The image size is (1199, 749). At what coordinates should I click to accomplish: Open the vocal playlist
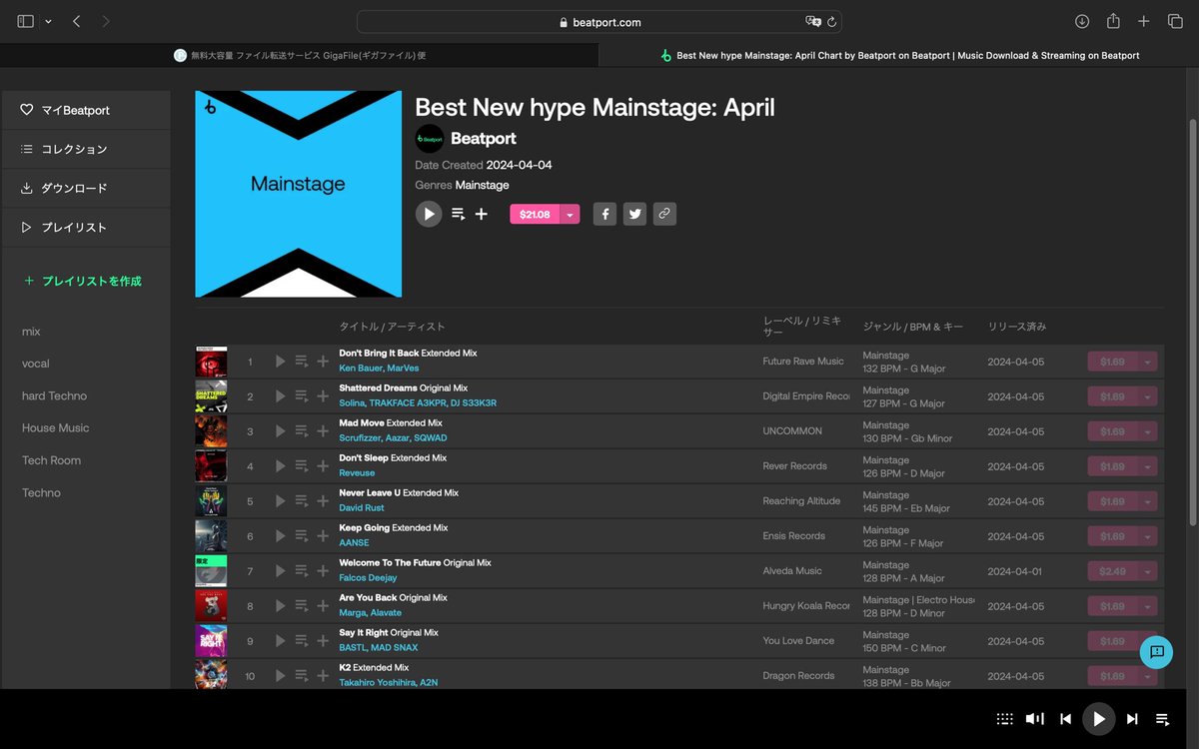[35, 364]
